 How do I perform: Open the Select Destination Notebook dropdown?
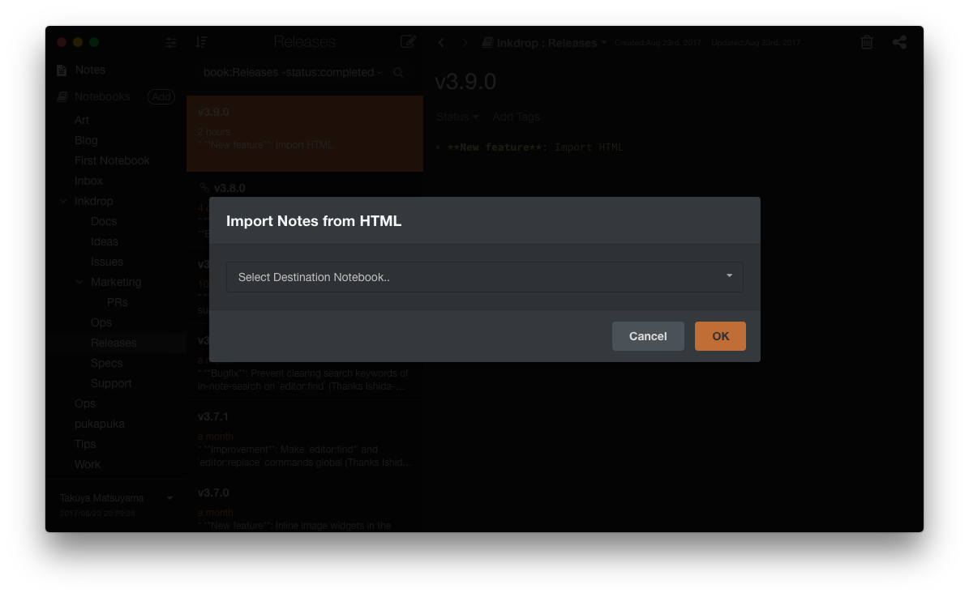coord(484,277)
